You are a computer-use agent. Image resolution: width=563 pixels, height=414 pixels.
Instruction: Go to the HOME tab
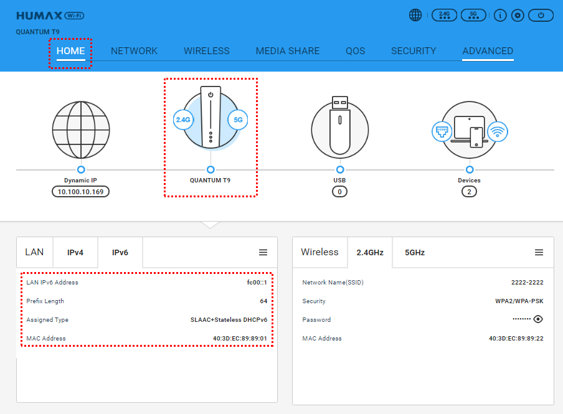[x=71, y=51]
